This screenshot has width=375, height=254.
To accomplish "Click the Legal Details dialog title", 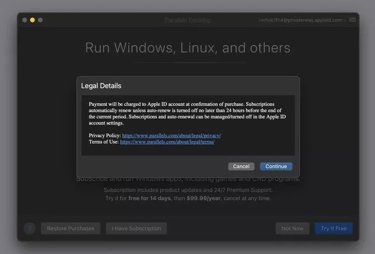I will coord(101,86).
